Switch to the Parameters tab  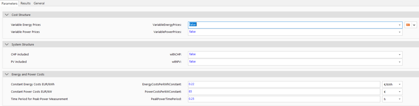pos(9,3)
